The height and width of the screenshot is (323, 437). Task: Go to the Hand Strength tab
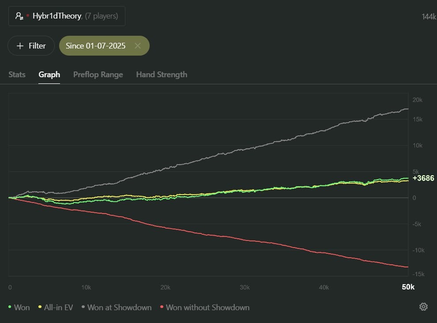(162, 75)
